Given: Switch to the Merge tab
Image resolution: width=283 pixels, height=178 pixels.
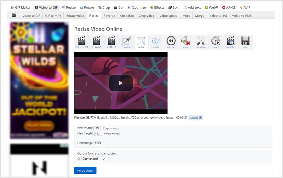Looking at the screenshot, I should (200, 16).
